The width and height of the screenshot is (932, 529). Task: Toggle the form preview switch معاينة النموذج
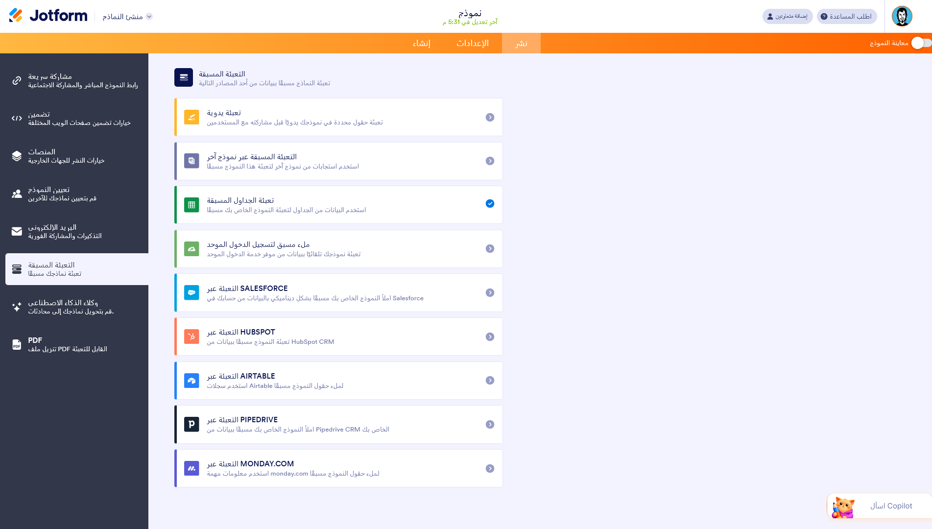(x=919, y=43)
